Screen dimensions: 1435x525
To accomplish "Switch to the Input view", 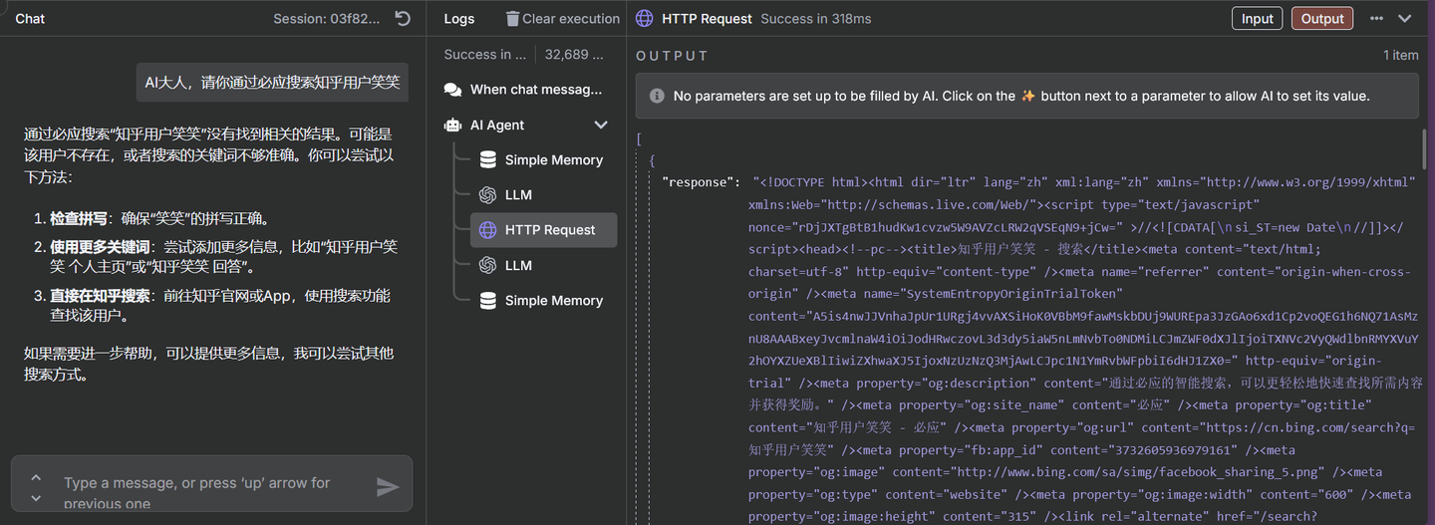I will [1257, 18].
